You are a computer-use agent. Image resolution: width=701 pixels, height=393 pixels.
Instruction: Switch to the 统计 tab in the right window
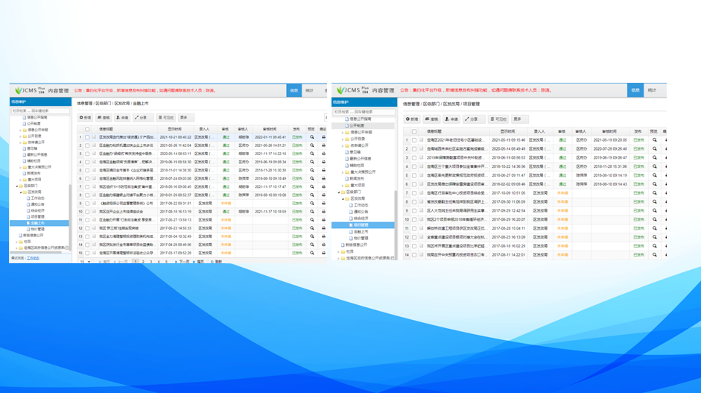tap(652, 90)
